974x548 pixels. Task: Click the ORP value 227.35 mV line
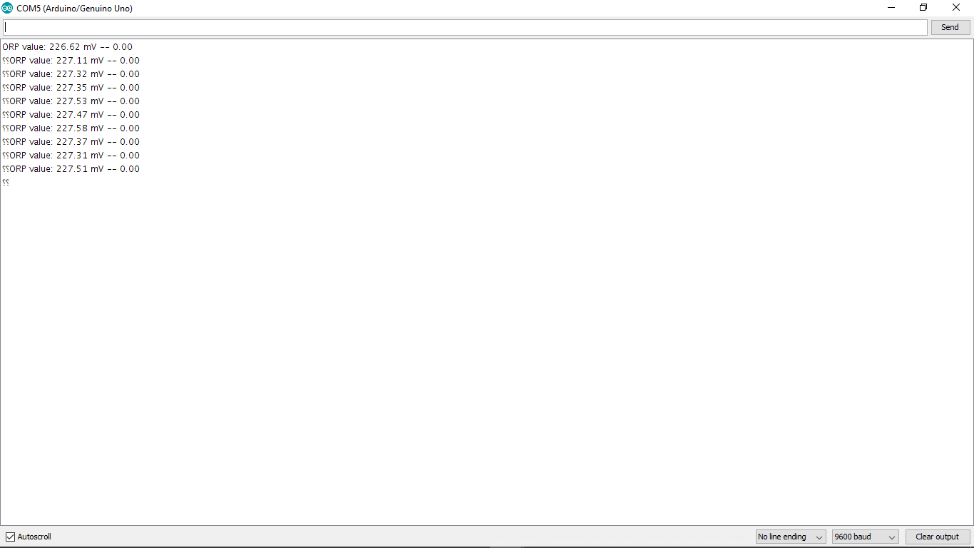[71, 88]
